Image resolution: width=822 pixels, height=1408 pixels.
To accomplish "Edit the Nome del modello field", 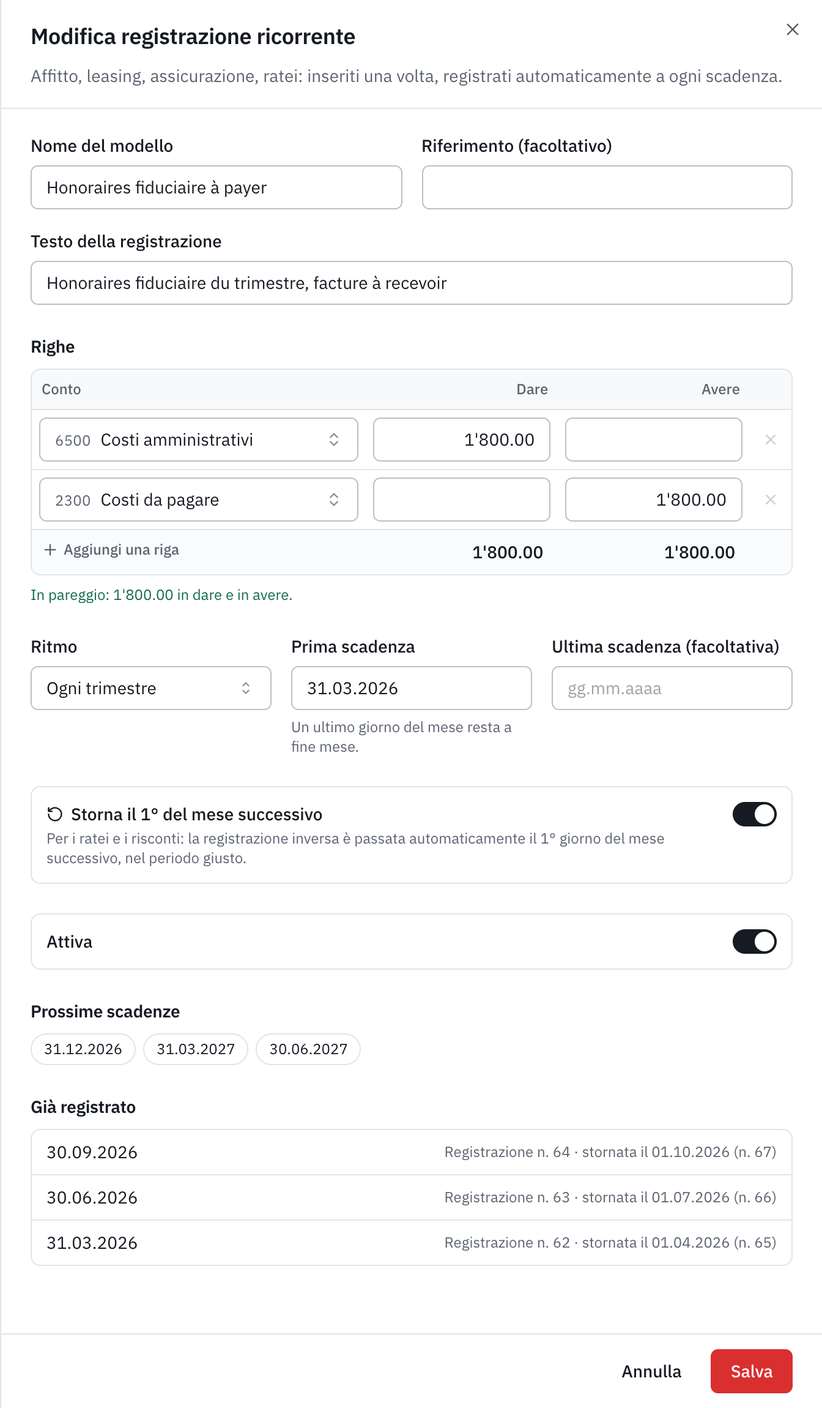I will 217,187.
